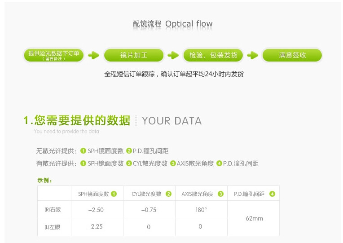Click the number 1 badge in the SPH table header
The image size is (343, 243).
114,194
